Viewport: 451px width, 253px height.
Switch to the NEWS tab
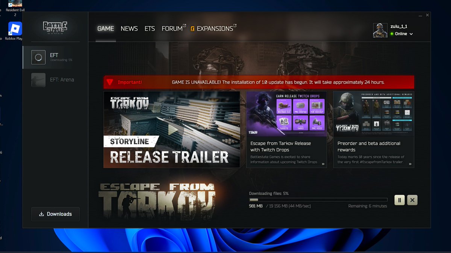[129, 28]
